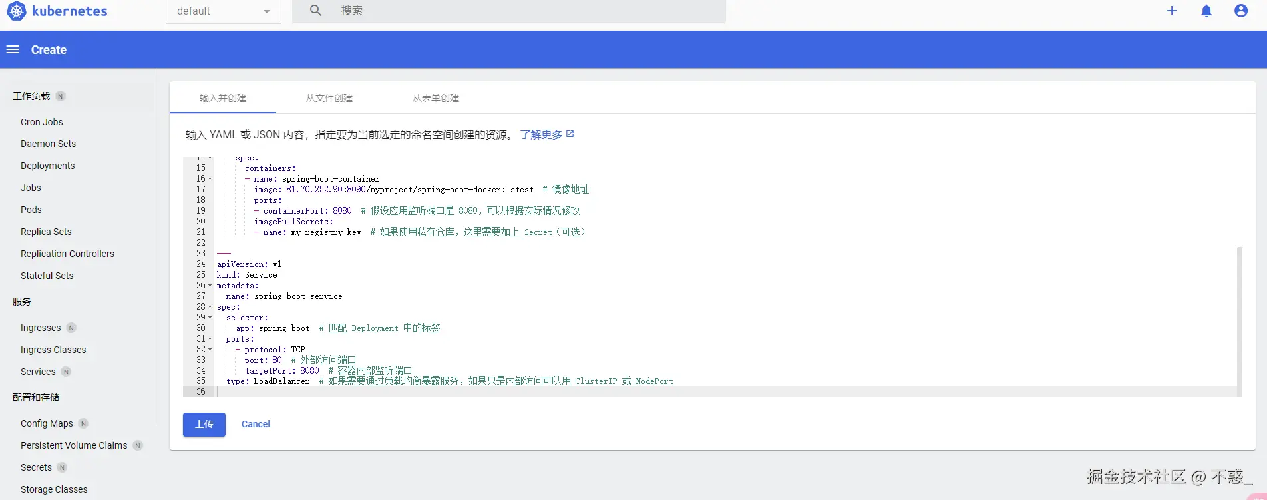1267x500 pixels.
Task: Collapse the fold arrow at line 32
Action: [210, 350]
